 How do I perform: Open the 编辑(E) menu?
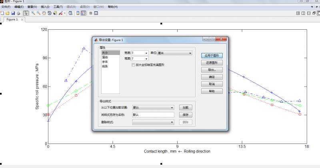point(19,7)
